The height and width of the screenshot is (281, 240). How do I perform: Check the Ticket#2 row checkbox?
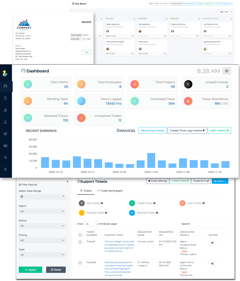pos(80,263)
